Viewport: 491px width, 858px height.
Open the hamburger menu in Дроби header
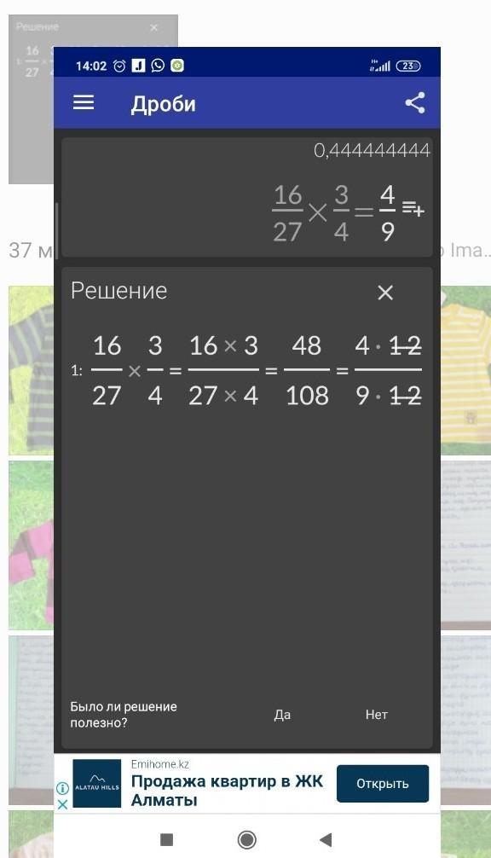click(x=84, y=102)
